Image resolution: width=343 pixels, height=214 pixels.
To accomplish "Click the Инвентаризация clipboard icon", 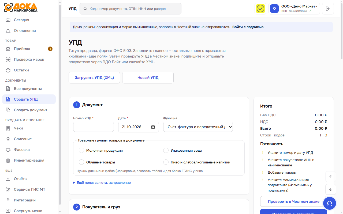I will 8,160.
